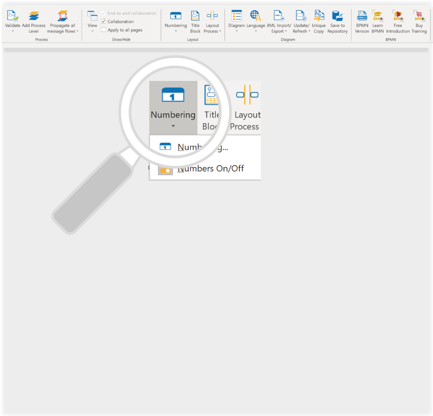Select the Numbering... menu entry

click(205, 147)
